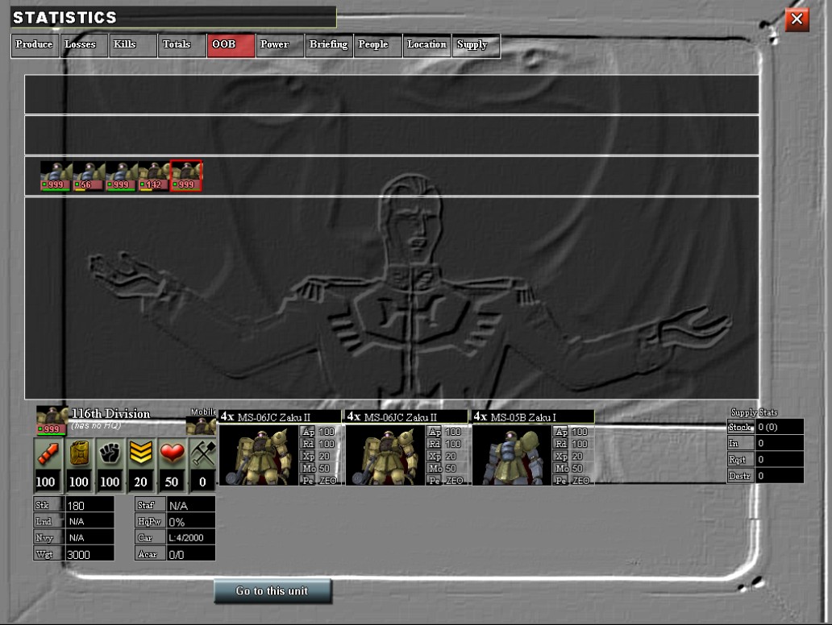
Task: Click the 'Supply Stats' heading
Action: coord(754,412)
